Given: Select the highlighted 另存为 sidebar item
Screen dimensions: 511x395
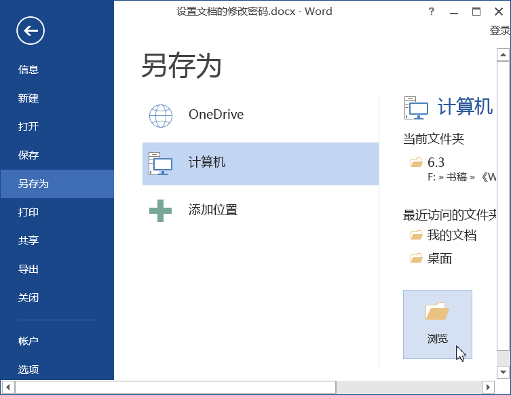Looking at the screenshot, I should click(x=58, y=184).
